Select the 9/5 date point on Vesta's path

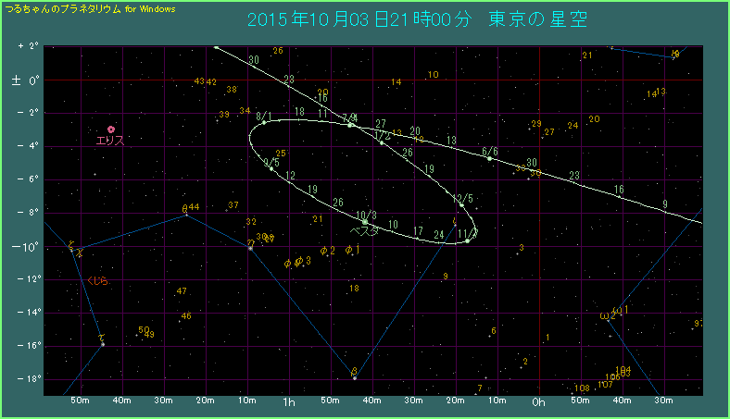point(271,168)
